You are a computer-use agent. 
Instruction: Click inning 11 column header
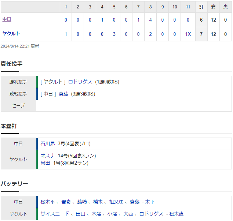(188, 7)
